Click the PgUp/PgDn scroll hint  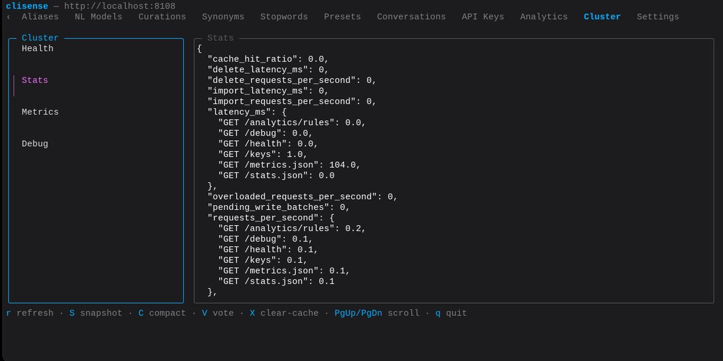tap(377, 313)
